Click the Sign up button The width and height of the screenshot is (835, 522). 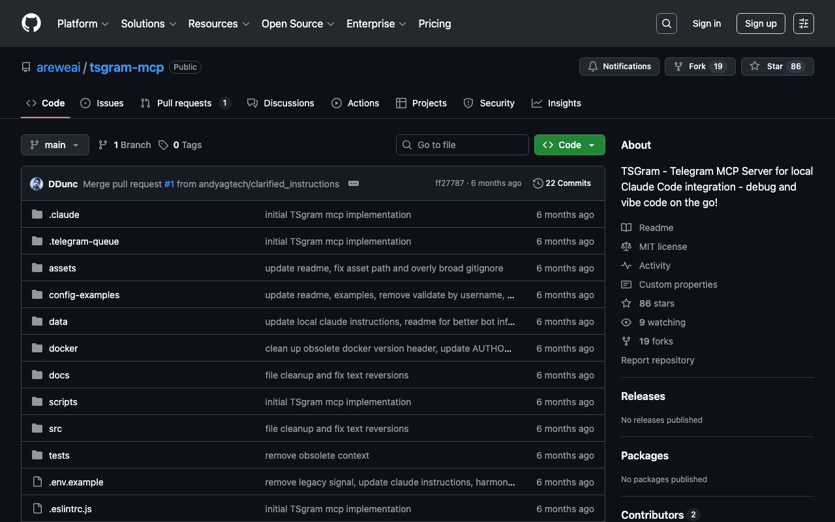[x=761, y=23]
